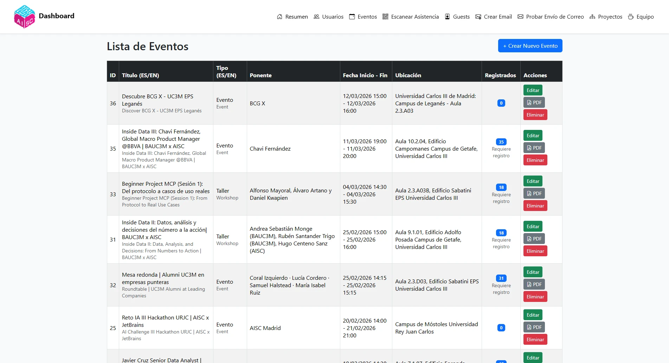Open Eventos in the navigation bar
The width and height of the screenshot is (669, 363).
pos(363,16)
